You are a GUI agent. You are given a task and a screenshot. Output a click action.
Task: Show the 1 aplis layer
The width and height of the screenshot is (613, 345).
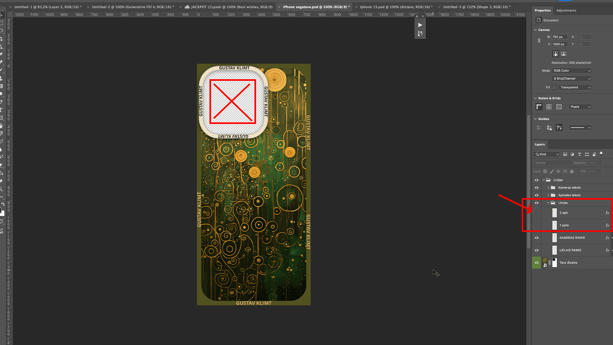(x=536, y=225)
